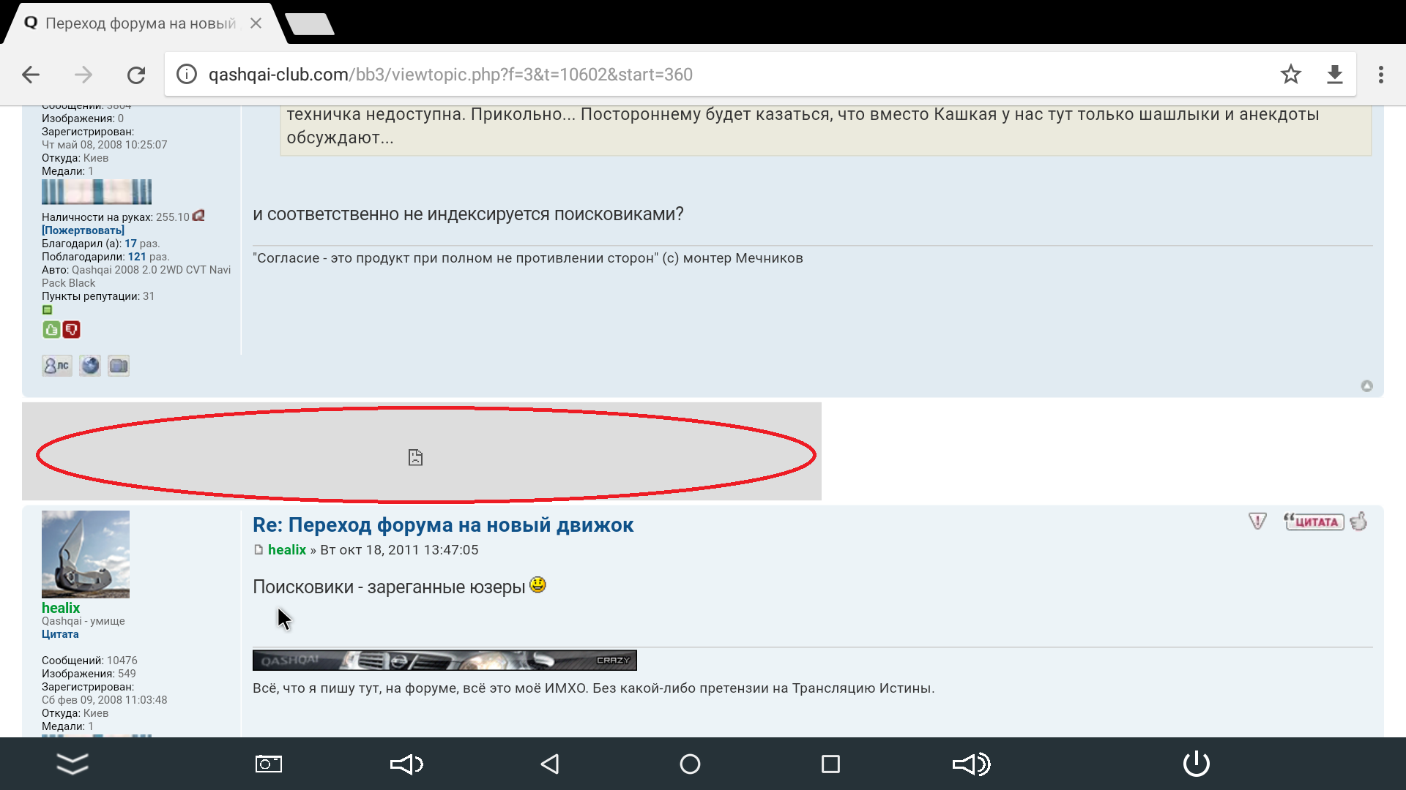Click the healix knife avatar image
Viewport: 1406px width, 790px height.
click(x=86, y=554)
